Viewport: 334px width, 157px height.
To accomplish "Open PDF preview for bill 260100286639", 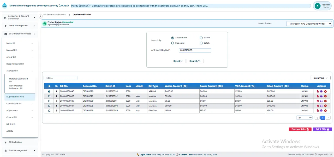I will [318, 96].
